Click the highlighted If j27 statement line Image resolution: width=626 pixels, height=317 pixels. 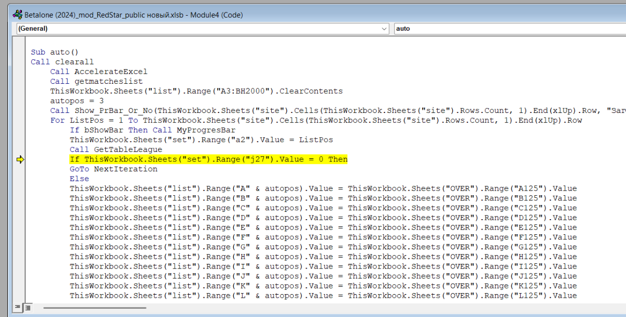point(208,160)
